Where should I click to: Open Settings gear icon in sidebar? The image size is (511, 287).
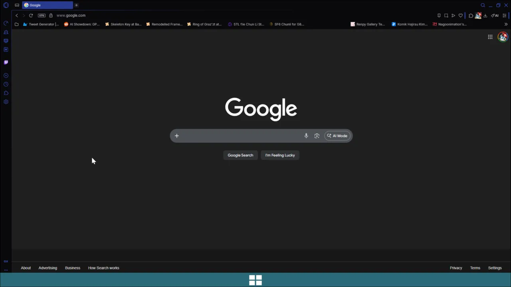tap(6, 102)
